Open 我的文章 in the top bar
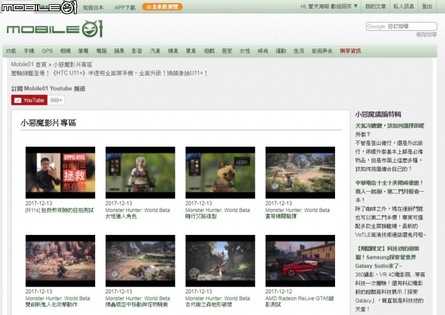 coord(376,6)
